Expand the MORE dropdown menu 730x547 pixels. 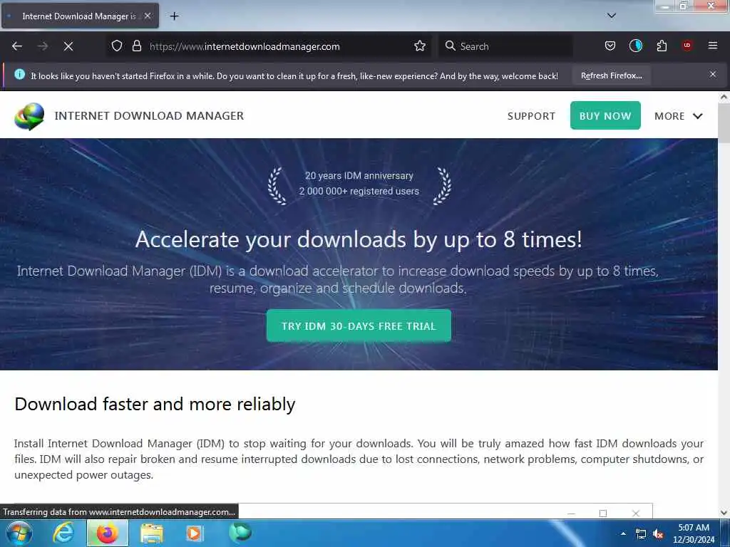pyautogui.click(x=679, y=116)
